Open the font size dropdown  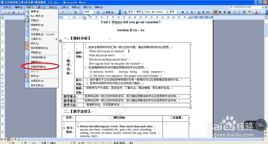pyautogui.click(x=178, y=12)
